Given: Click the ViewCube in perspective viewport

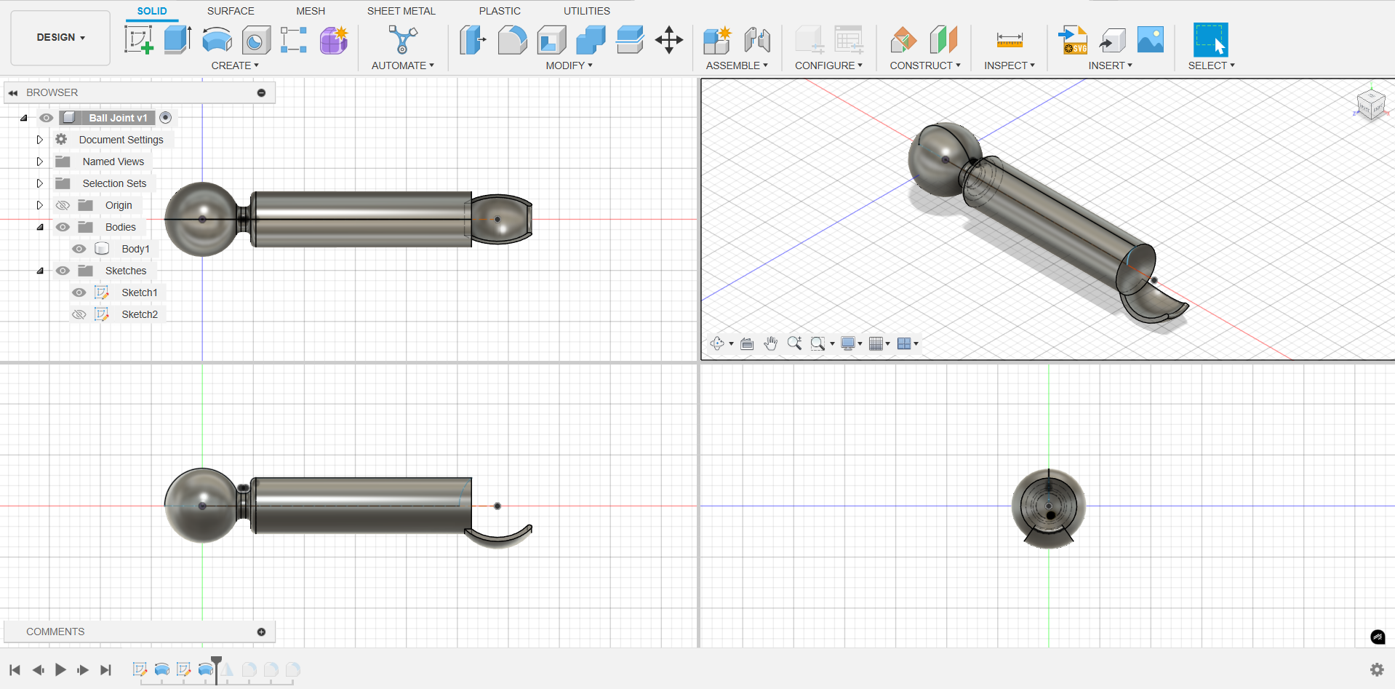Looking at the screenshot, I should pyautogui.click(x=1372, y=104).
